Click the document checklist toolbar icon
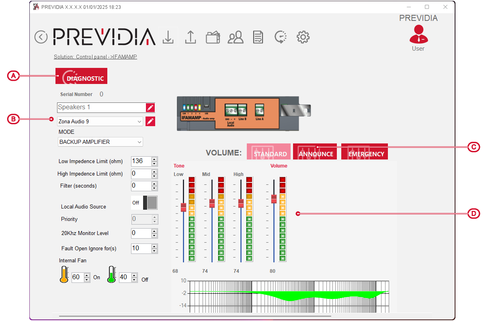 pos(258,37)
